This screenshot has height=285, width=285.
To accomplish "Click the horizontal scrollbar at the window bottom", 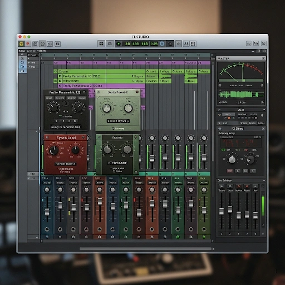I will (x=146, y=249).
